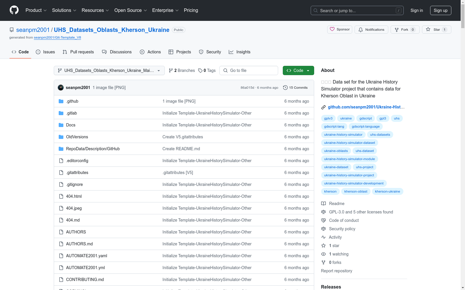Image resolution: width=465 pixels, height=290 pixels.
Task: Switch to the Insights tab
Action: tap(239, 52)
